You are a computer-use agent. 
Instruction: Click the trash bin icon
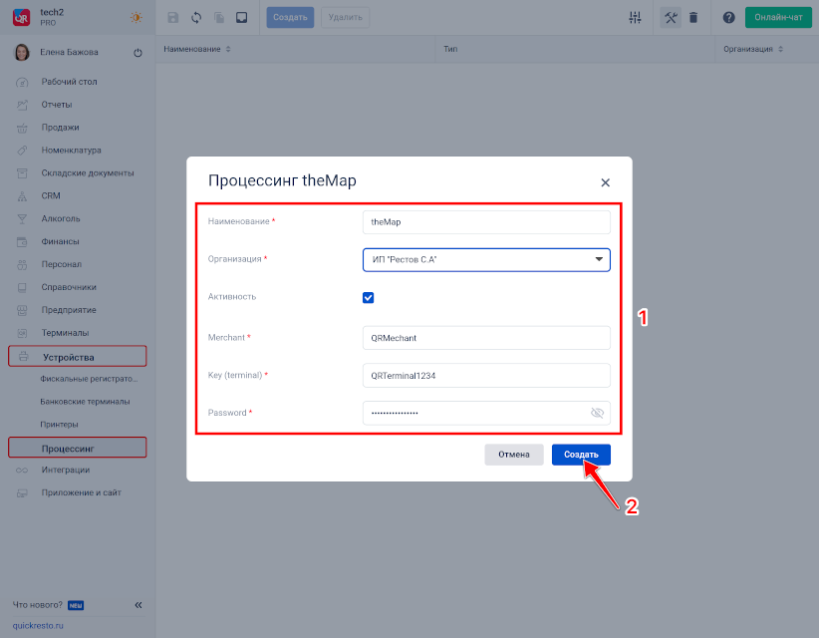click(x=693, y=17)
